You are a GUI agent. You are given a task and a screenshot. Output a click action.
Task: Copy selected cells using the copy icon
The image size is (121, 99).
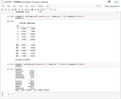pyautogui.click(x=13, y=10)
